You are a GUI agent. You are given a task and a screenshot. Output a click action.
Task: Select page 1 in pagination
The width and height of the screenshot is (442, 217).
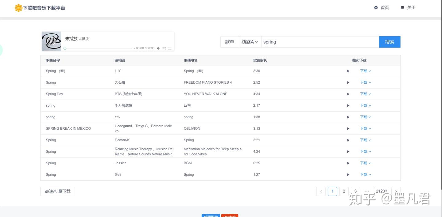[x=332, y=191]
